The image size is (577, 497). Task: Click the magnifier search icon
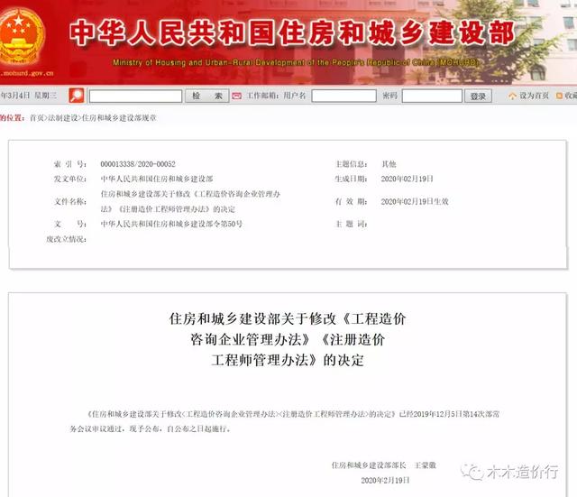(77, 96)
